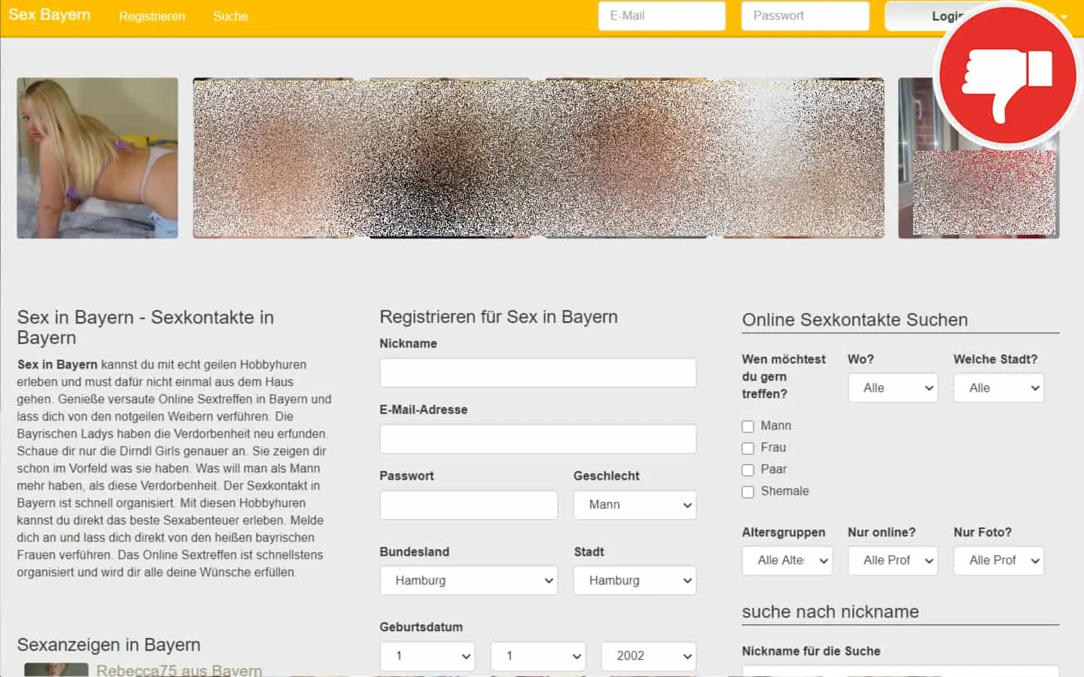Screen dimensions: 1084x677
Task: Open the Rebecca75 aus Bayern listing link
Action: (x=179, y=669)
